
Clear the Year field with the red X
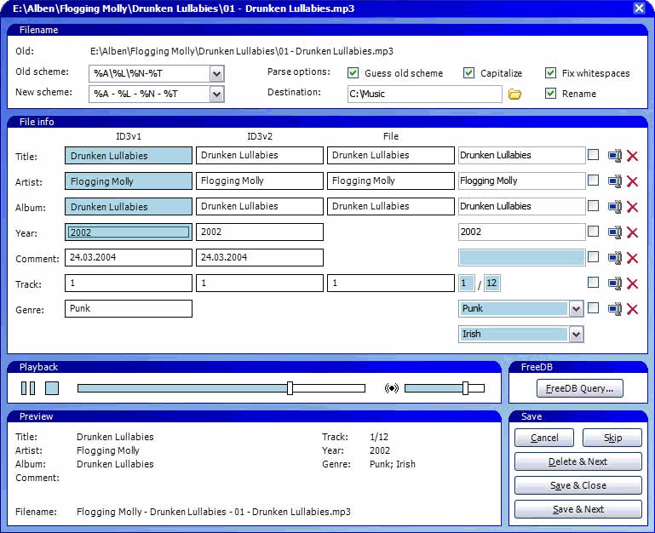pos(633,232)
